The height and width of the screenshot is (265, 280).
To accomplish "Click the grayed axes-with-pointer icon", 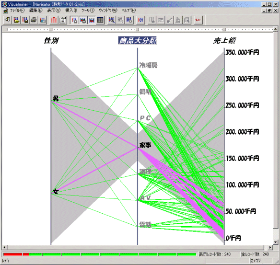I will click(152, 20).
